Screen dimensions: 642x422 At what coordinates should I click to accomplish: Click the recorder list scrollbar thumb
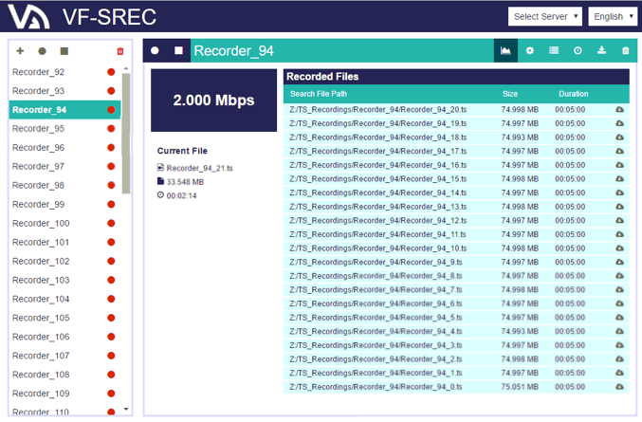point(126,133)
